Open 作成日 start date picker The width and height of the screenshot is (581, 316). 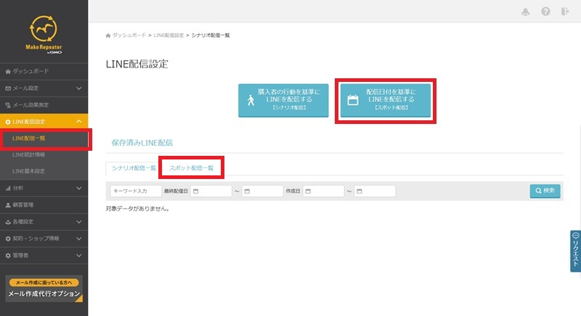coord(323,191)
